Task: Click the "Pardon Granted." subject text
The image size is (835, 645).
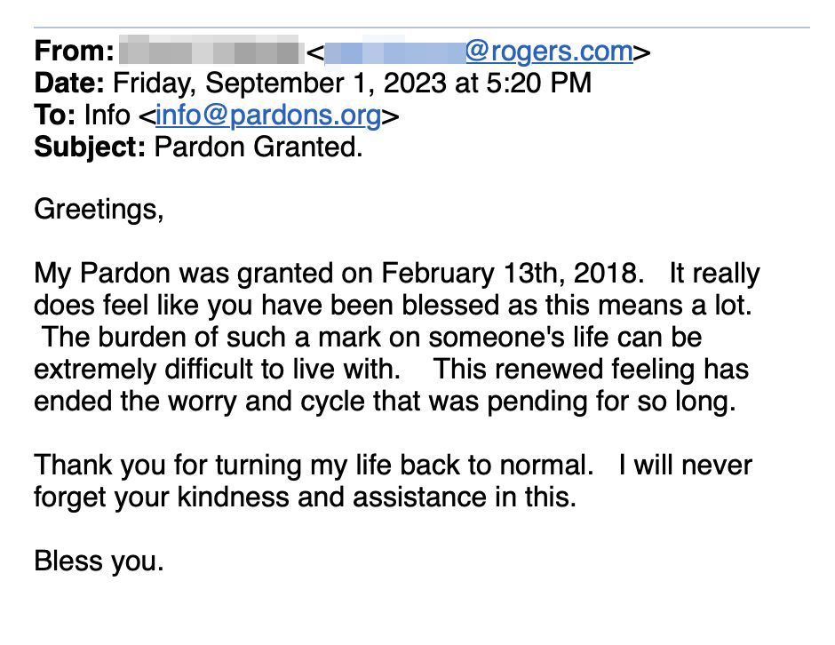Action: point(258,147)
